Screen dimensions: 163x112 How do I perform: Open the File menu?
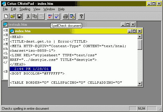tap(5, 9)
